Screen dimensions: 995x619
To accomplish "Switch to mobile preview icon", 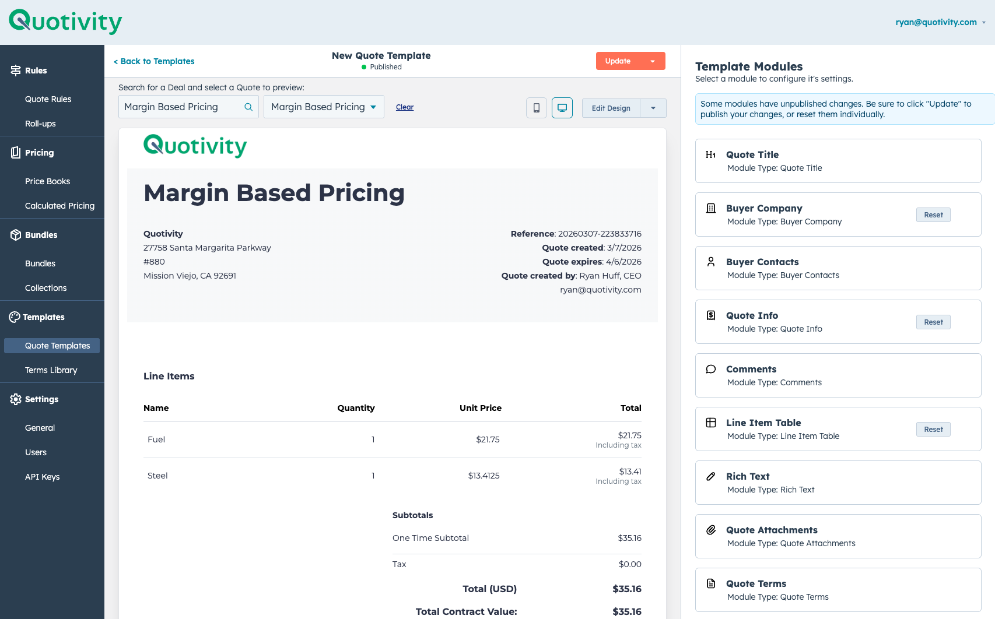I will coord(536,108).
